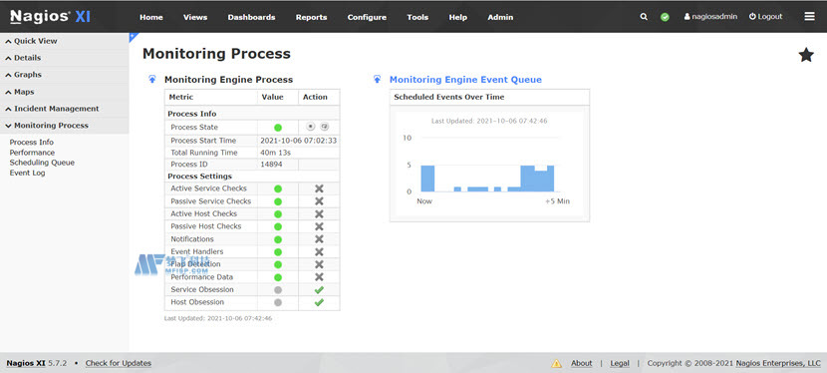This screenshot has height=373, width=827.
Task: Click Monitoring Engine Event Queue title
Action: click(x=465, y=80)
